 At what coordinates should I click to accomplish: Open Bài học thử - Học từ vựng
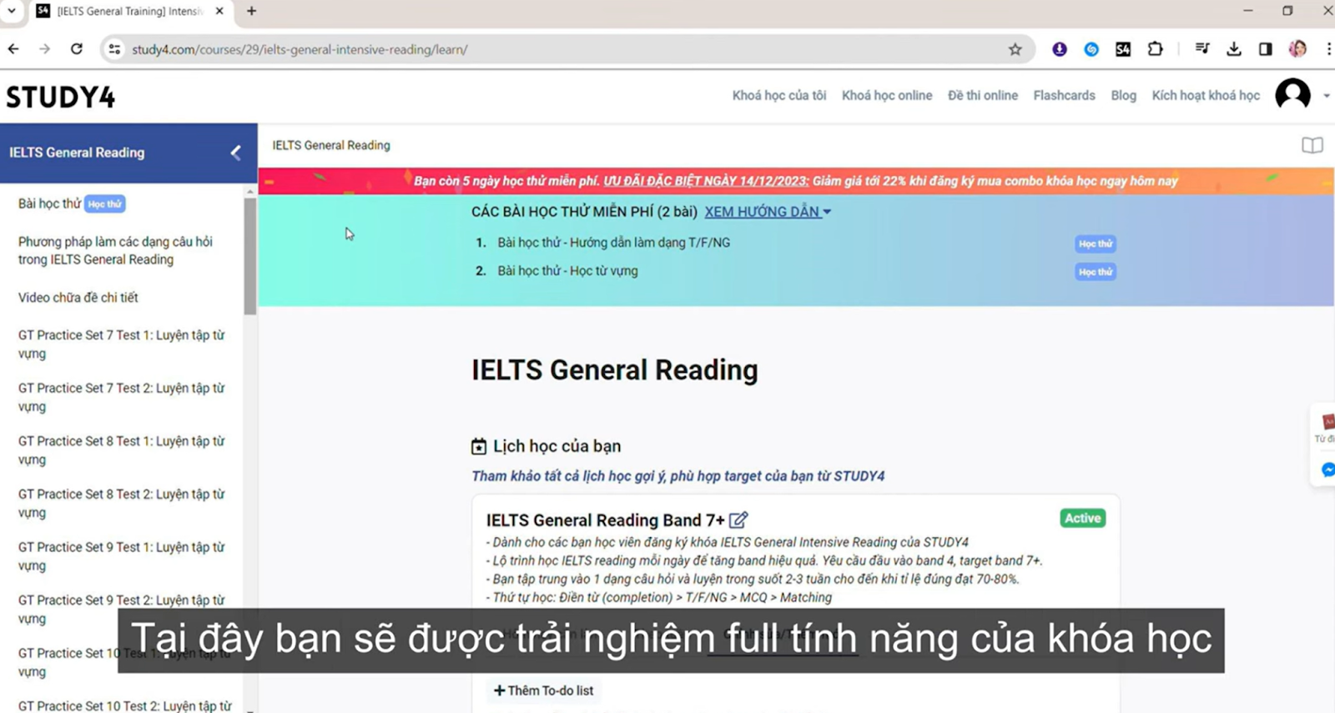pos(567,271)
